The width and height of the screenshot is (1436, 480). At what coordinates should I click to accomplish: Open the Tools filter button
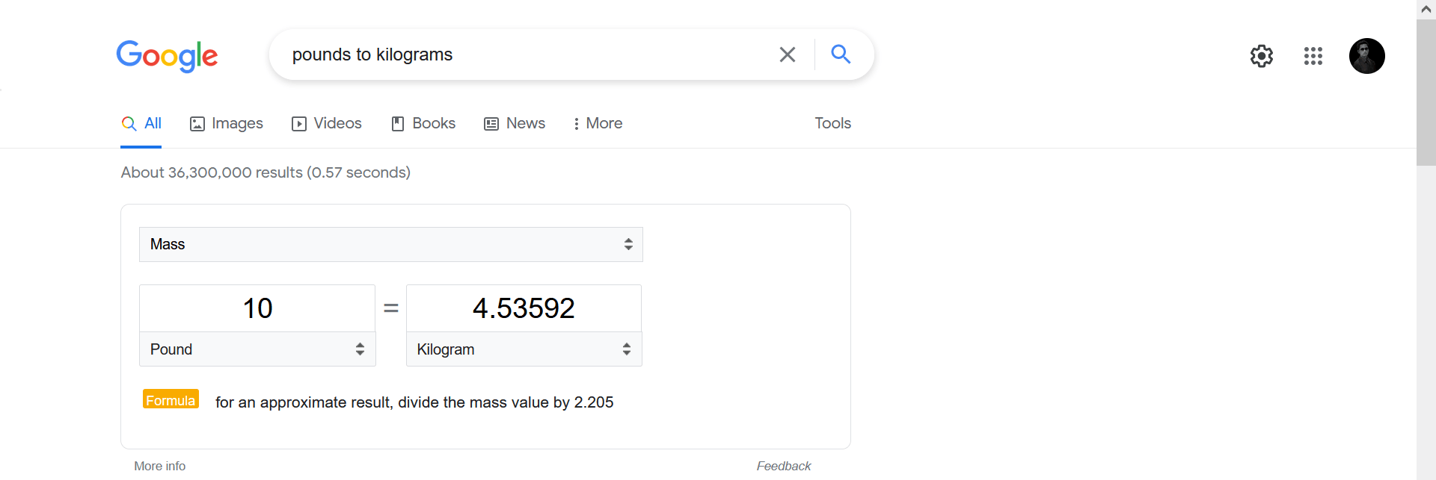[832, 123]
